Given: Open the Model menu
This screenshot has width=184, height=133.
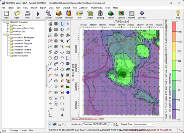Looking at the screenshot, I should [11, 8].
